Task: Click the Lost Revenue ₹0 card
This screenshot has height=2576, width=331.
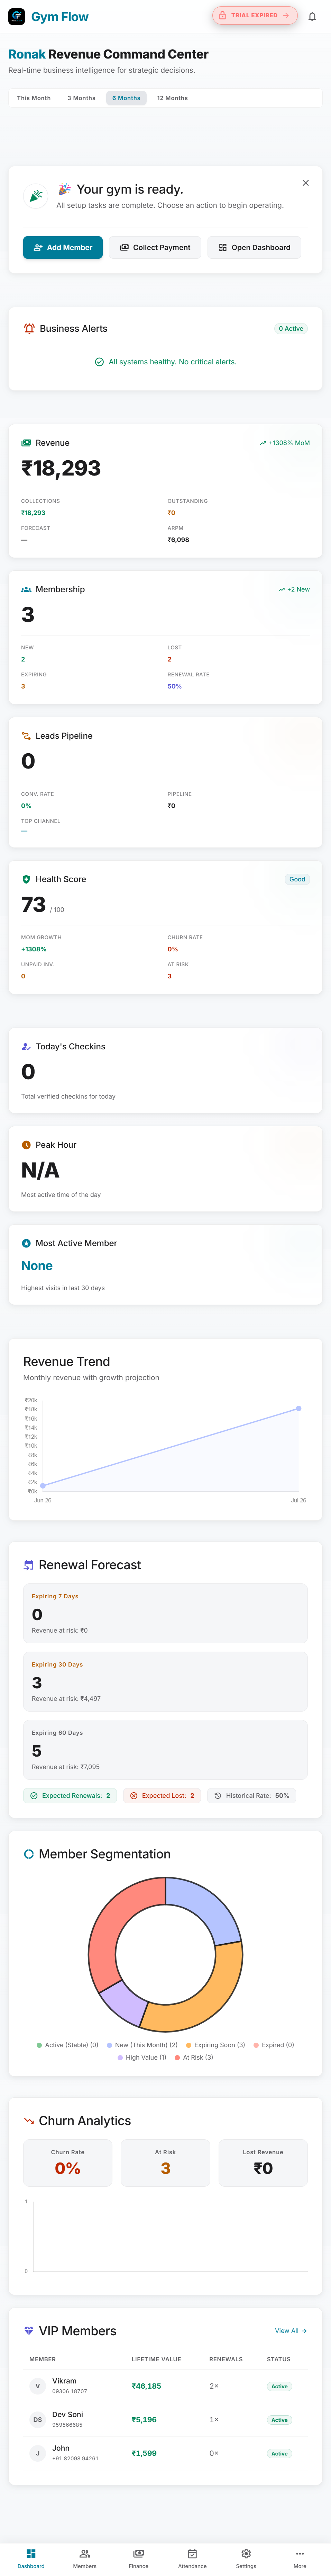Action: [x=263, y=2163]
